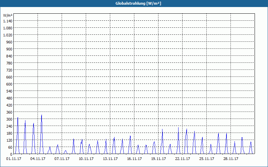Click the 540 y-axis label
268x167 pixels.
pos(9,91)
